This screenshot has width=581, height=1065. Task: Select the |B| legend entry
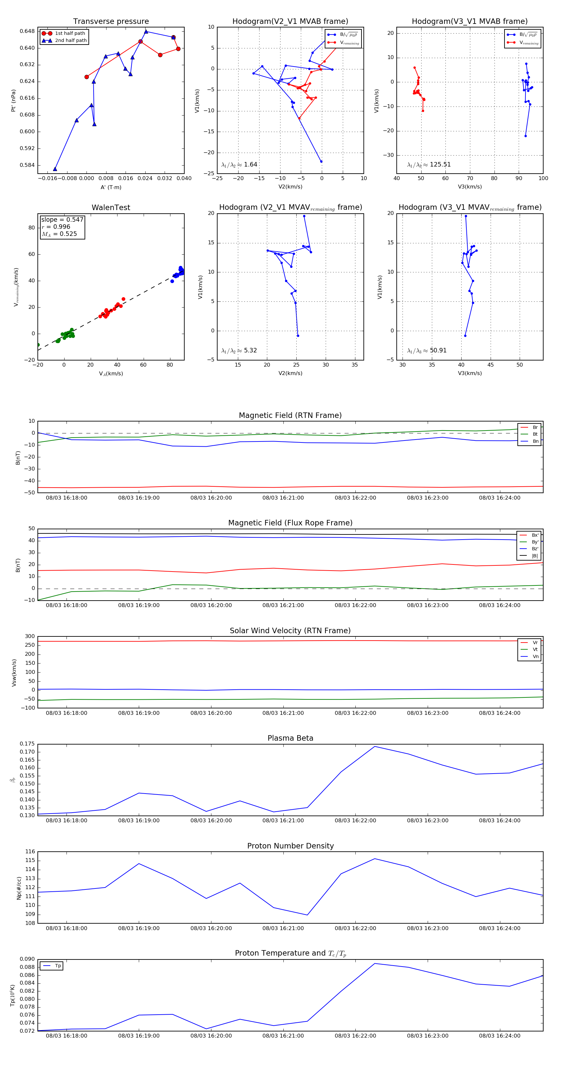point(529,556)
